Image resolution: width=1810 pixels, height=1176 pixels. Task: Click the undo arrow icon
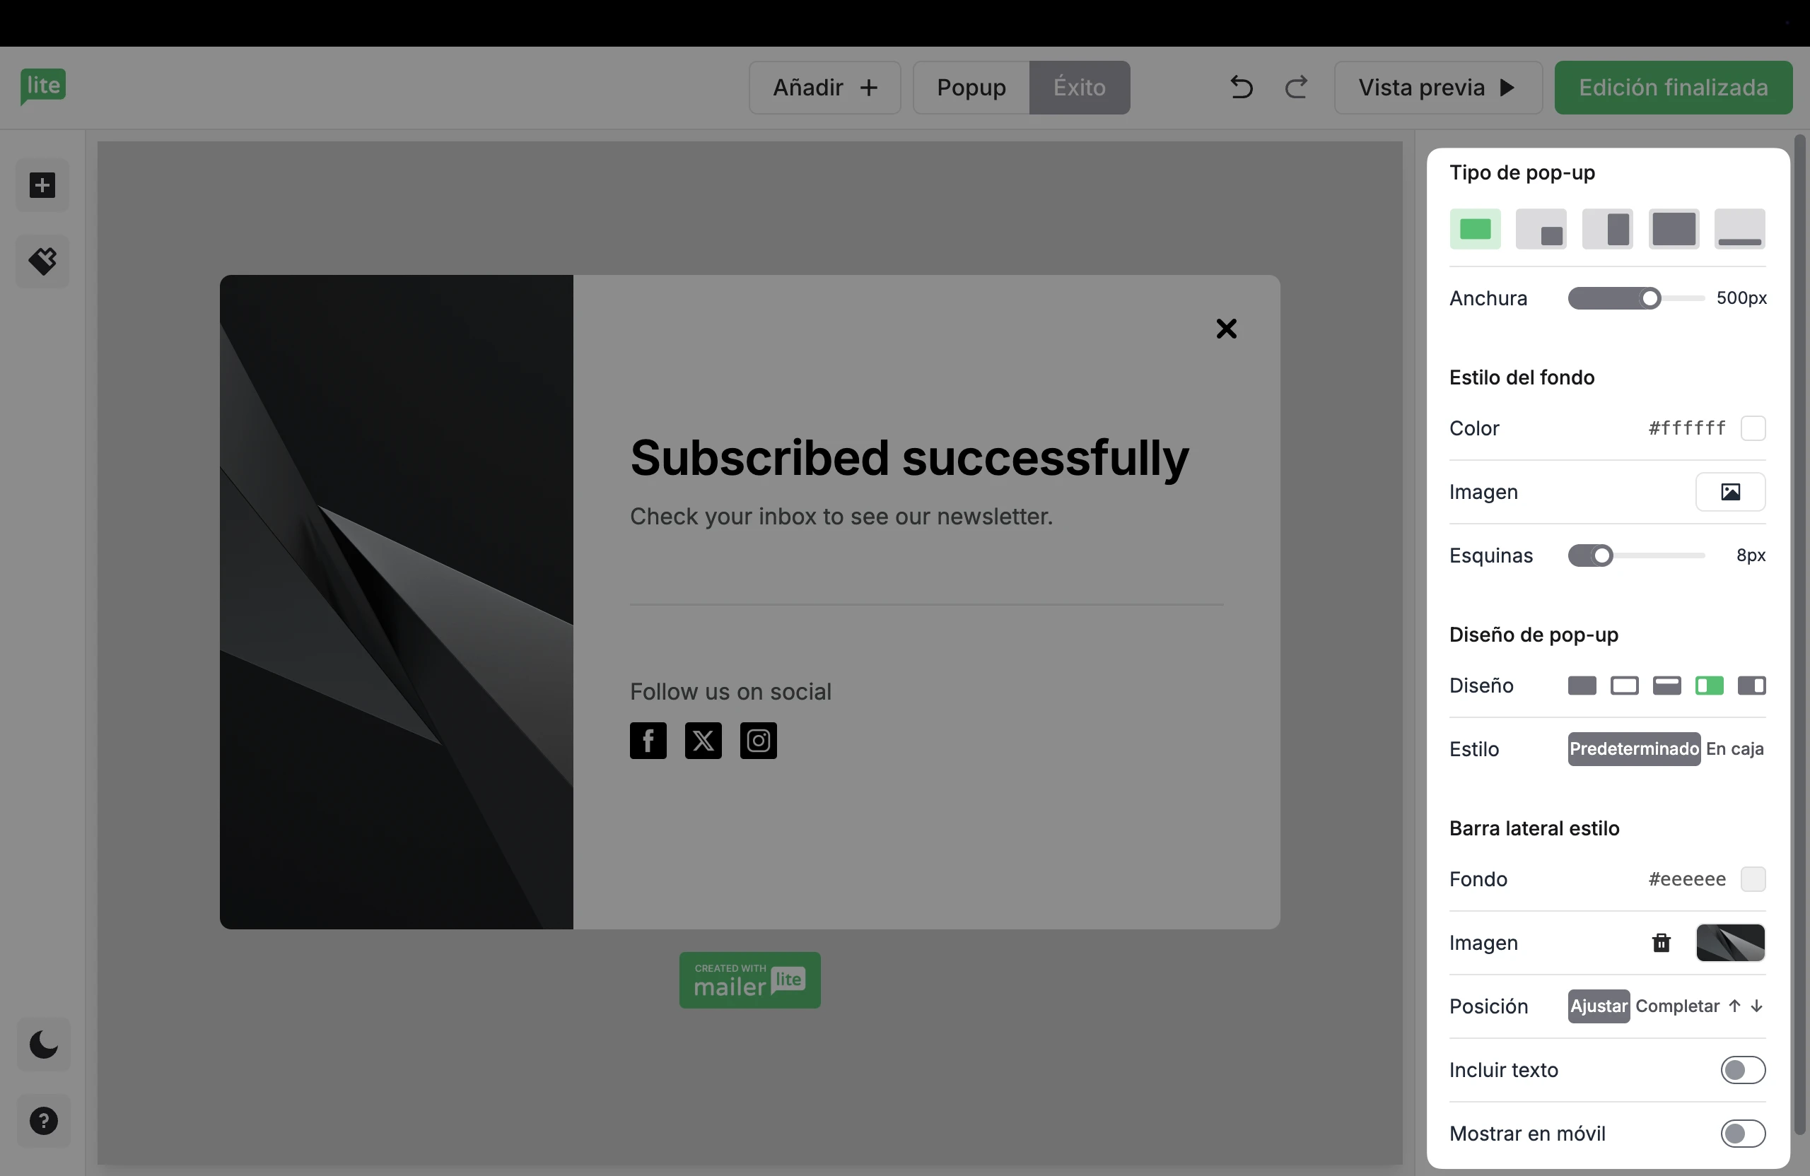pyautogui.click(x=1241, y=88)
